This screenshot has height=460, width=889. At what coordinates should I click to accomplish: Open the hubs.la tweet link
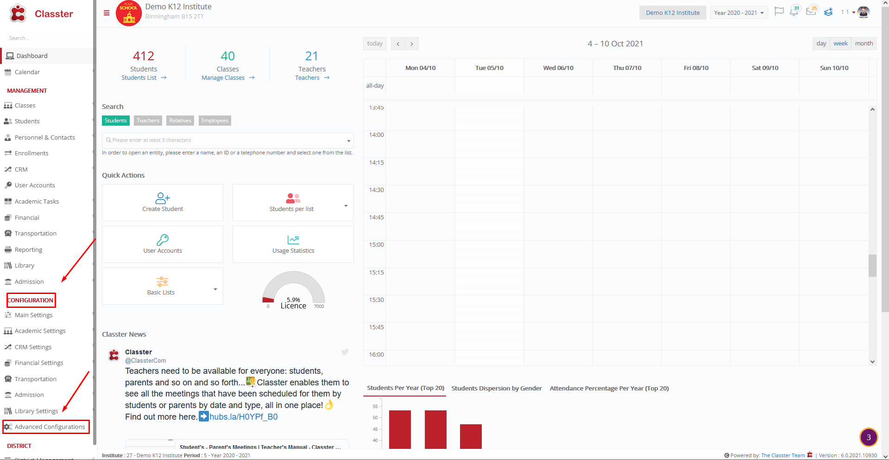pos(244,416)
